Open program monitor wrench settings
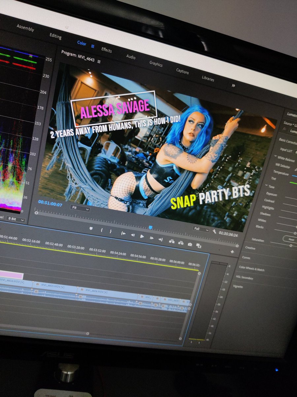The image size is (297, 397). [x=214, y=232]
